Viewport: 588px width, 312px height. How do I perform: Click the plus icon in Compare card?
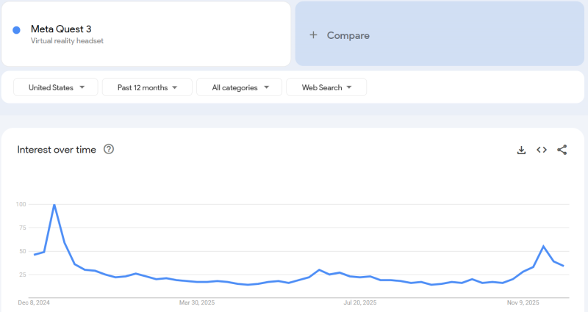pyautogui.click(x=313, y=35)
